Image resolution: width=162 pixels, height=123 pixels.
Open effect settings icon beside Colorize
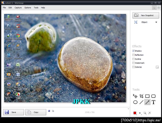157,67
